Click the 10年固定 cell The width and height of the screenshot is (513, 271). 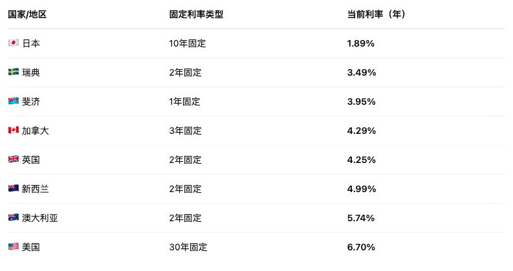188,43
